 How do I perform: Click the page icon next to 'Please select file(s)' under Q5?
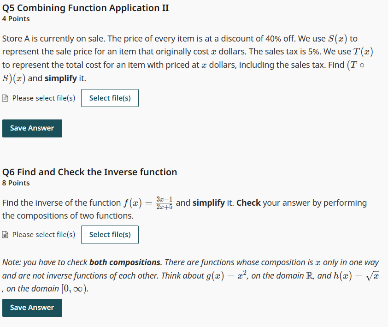5,98
